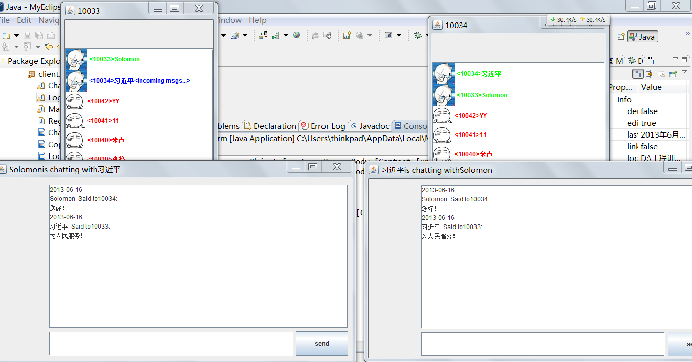Viewport: 692px width, 362px height.
Task: Open the MyEclipse web browser globe icon
Action: coord(296,35)
